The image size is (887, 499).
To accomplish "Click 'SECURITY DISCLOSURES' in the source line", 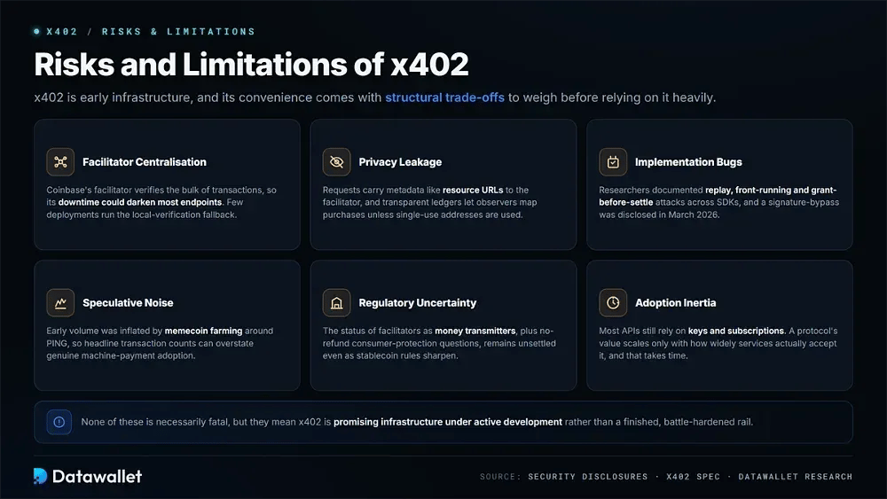I will pos(588,477).
